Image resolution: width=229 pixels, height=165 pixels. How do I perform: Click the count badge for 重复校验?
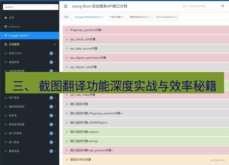(x=51, y=151)
